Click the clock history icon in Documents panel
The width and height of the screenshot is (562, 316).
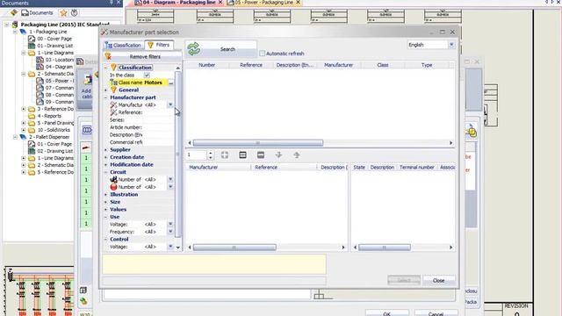click(x=74, y=13)
